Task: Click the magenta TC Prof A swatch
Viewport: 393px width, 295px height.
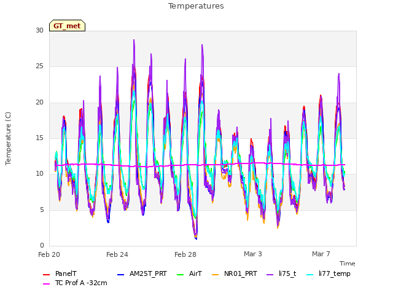Action: pos(47,284)
